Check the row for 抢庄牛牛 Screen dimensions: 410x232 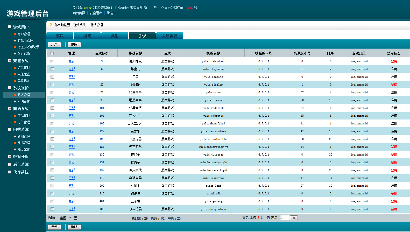(x=52, y=93)
